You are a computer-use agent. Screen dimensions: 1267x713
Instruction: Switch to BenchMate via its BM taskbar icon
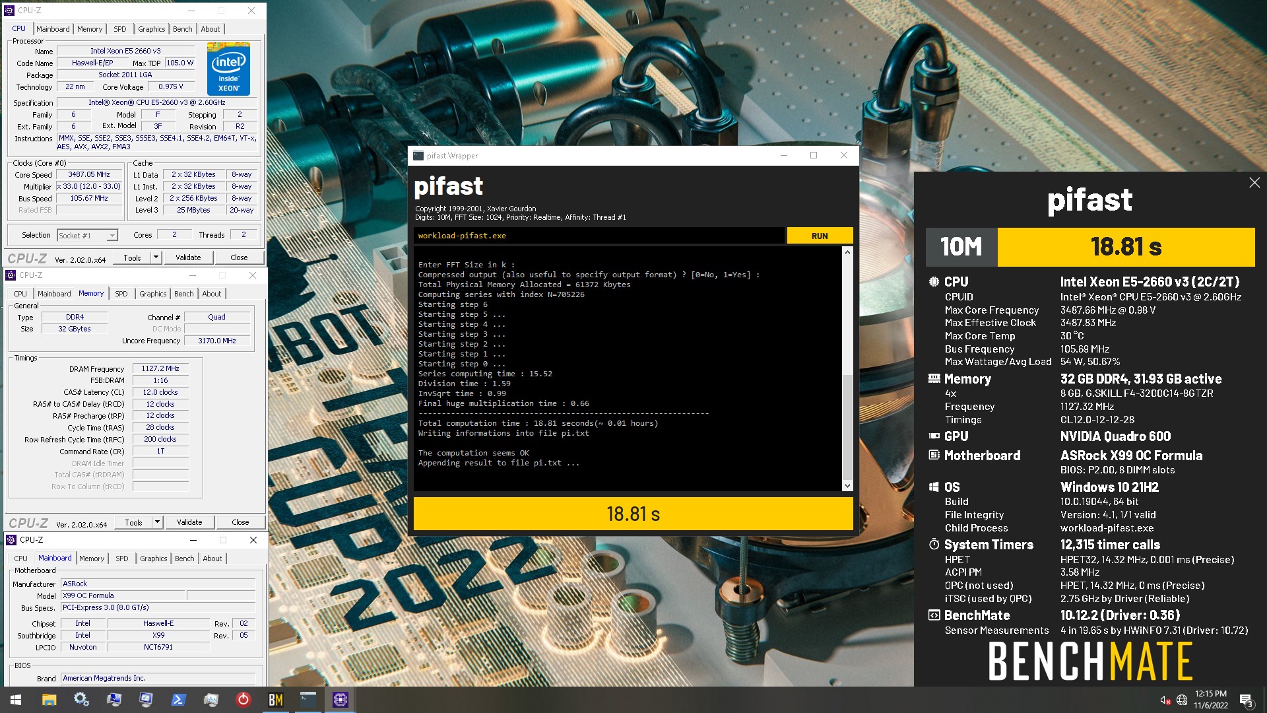pyautogui.click(x=275, y=700)
